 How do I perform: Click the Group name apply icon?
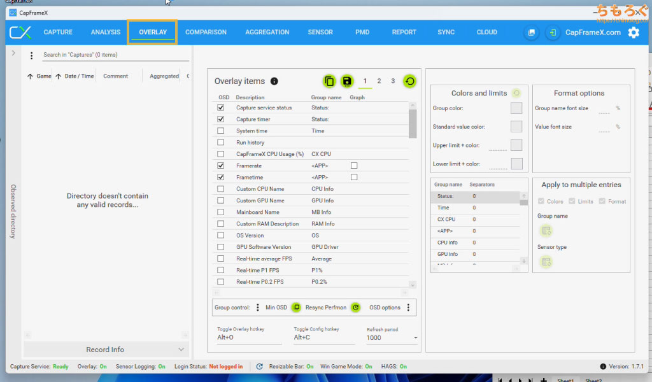click(x=546, y=230)
